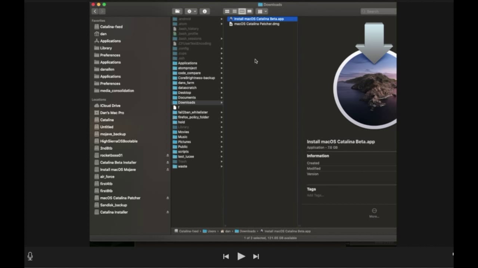
Task: Click the home icon beside dan in the sidebar
Action: 97,34
